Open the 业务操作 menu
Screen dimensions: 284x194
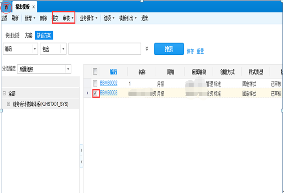[x=89, y=18]
